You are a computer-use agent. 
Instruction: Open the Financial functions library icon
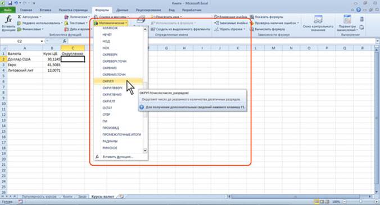click(x=19, y=29)
